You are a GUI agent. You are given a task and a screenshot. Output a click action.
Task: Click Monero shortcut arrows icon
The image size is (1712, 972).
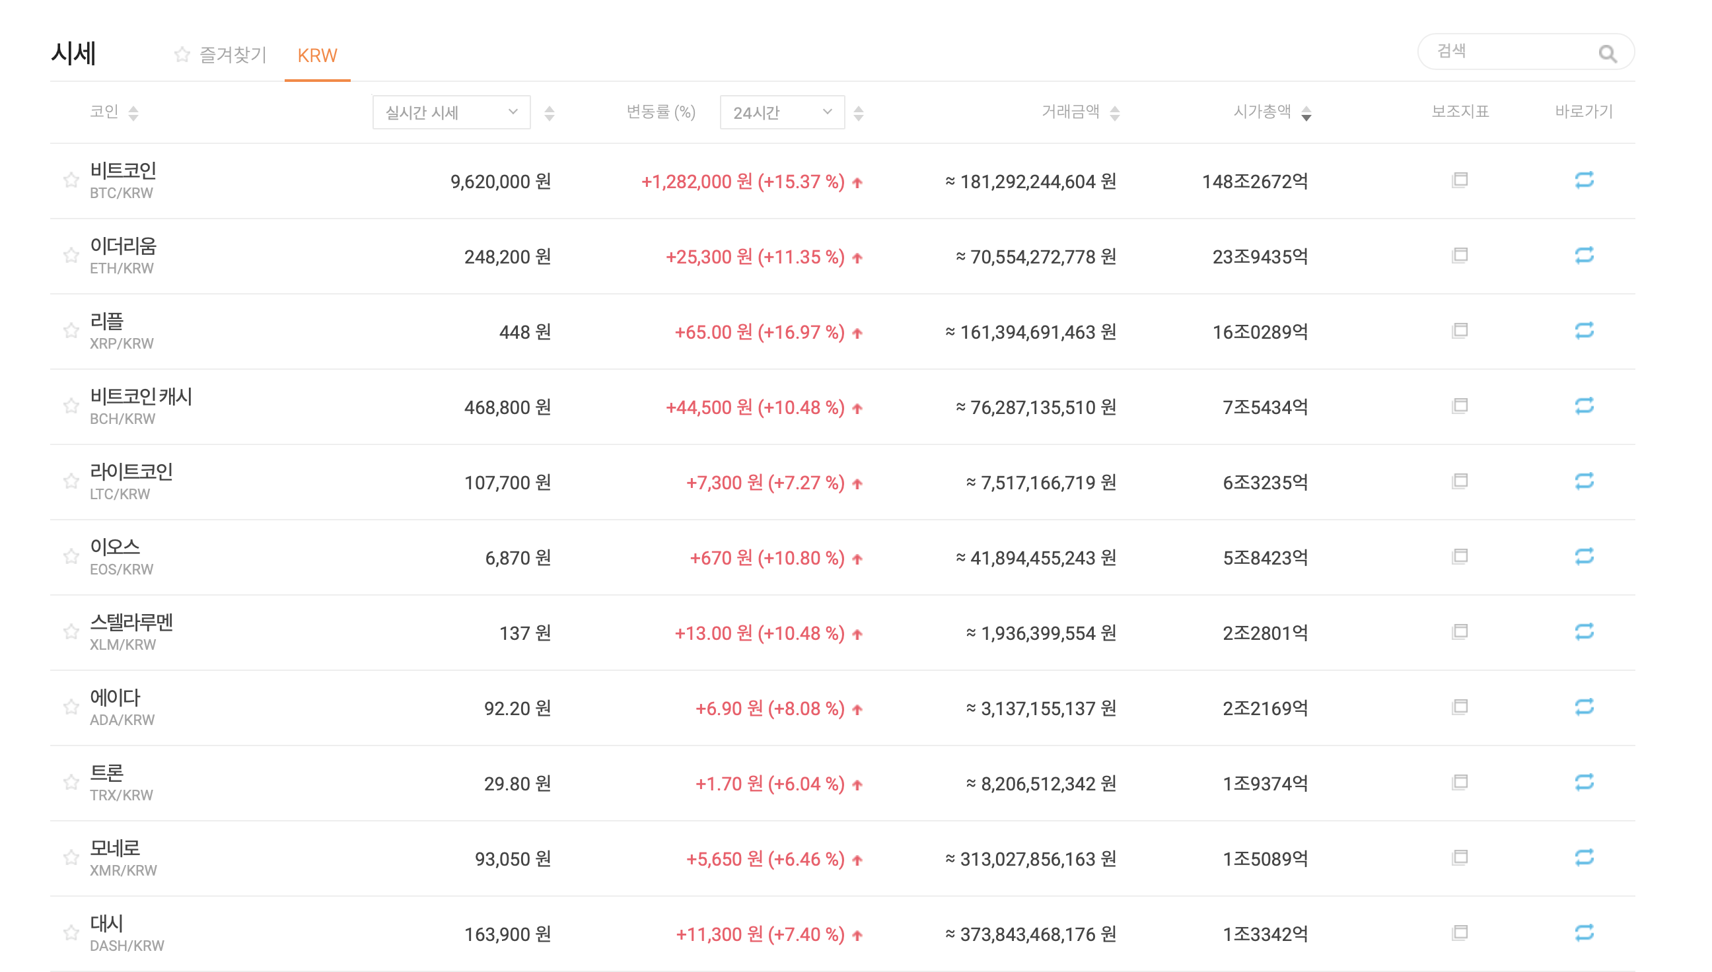[x=1584, y=857]
